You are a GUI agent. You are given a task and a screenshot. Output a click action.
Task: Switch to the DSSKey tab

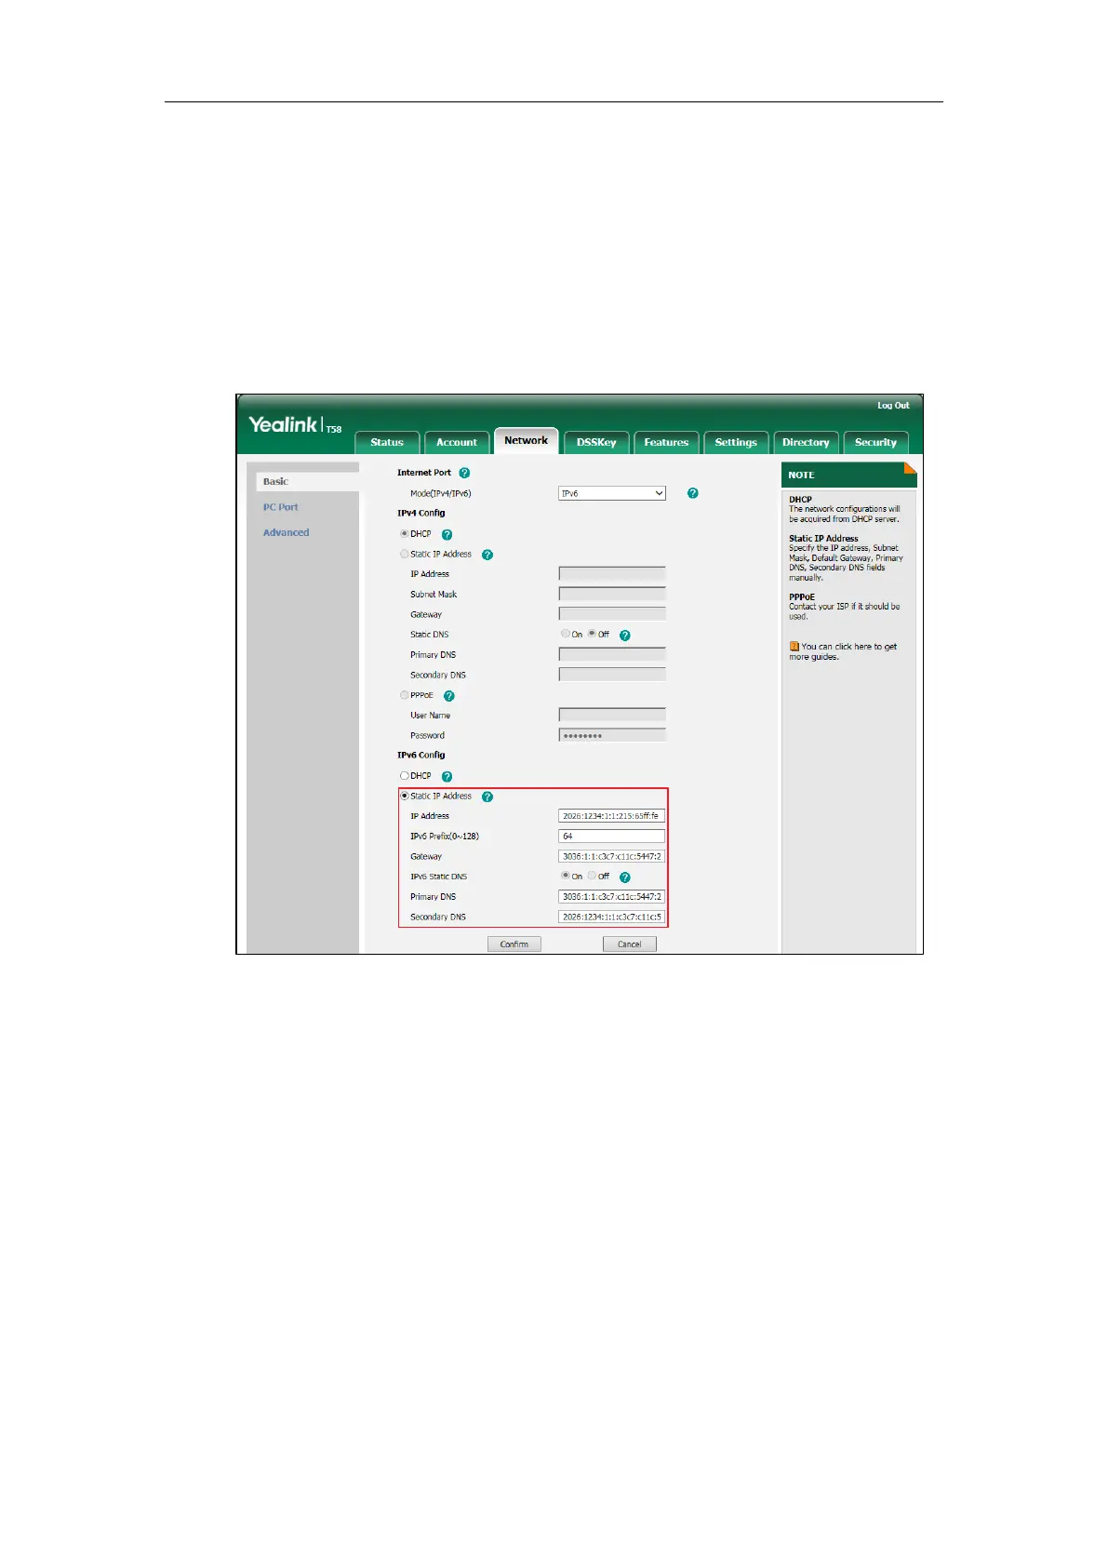click(596, 442)
